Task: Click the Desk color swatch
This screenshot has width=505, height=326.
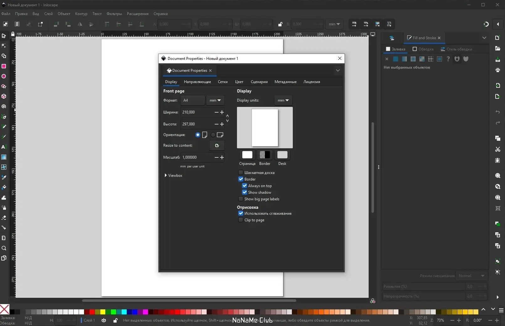Action: coord(282,155)
